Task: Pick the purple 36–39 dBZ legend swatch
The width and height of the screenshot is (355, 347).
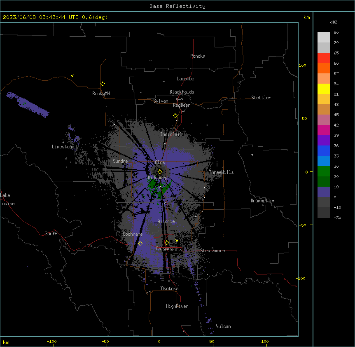Action: tap(324, 141)
